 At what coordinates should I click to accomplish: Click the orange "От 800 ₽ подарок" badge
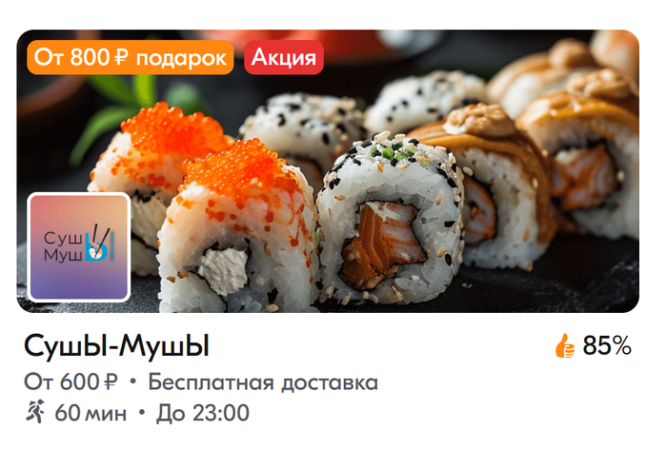click(x=131, y=57)
